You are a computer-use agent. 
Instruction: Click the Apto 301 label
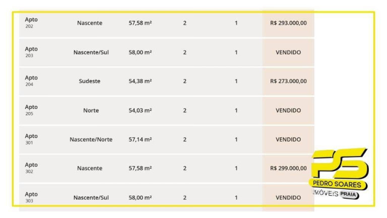point(31,139)
